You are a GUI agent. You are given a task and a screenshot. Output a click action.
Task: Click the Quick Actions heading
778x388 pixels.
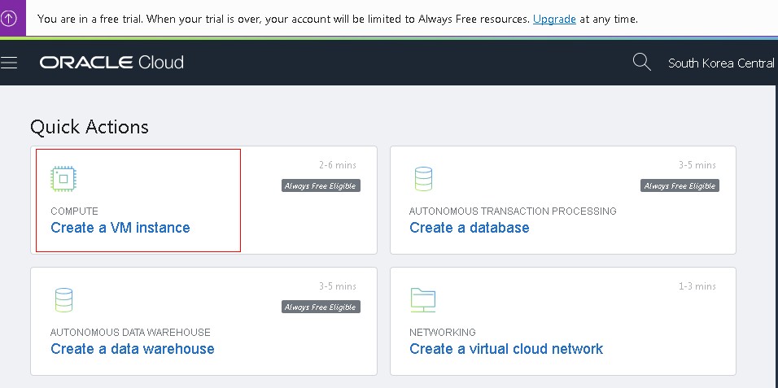90,127
